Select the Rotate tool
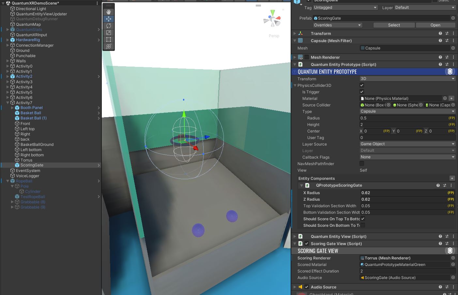 coord(109,26)
